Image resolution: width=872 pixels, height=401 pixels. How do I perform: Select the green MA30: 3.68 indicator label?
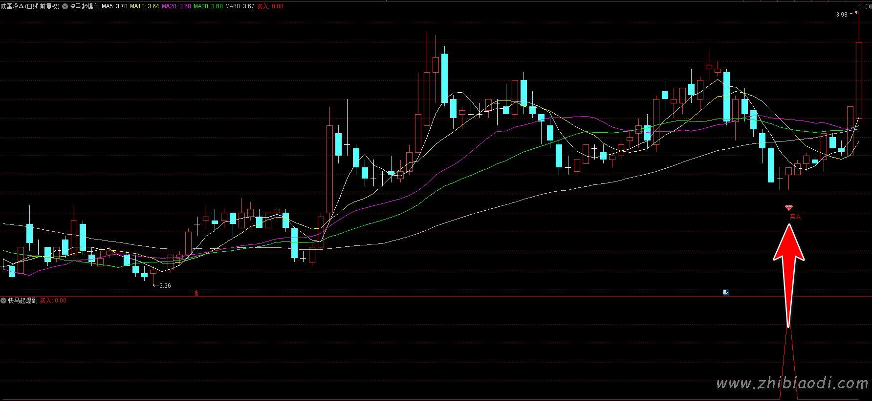click(208, 6)
